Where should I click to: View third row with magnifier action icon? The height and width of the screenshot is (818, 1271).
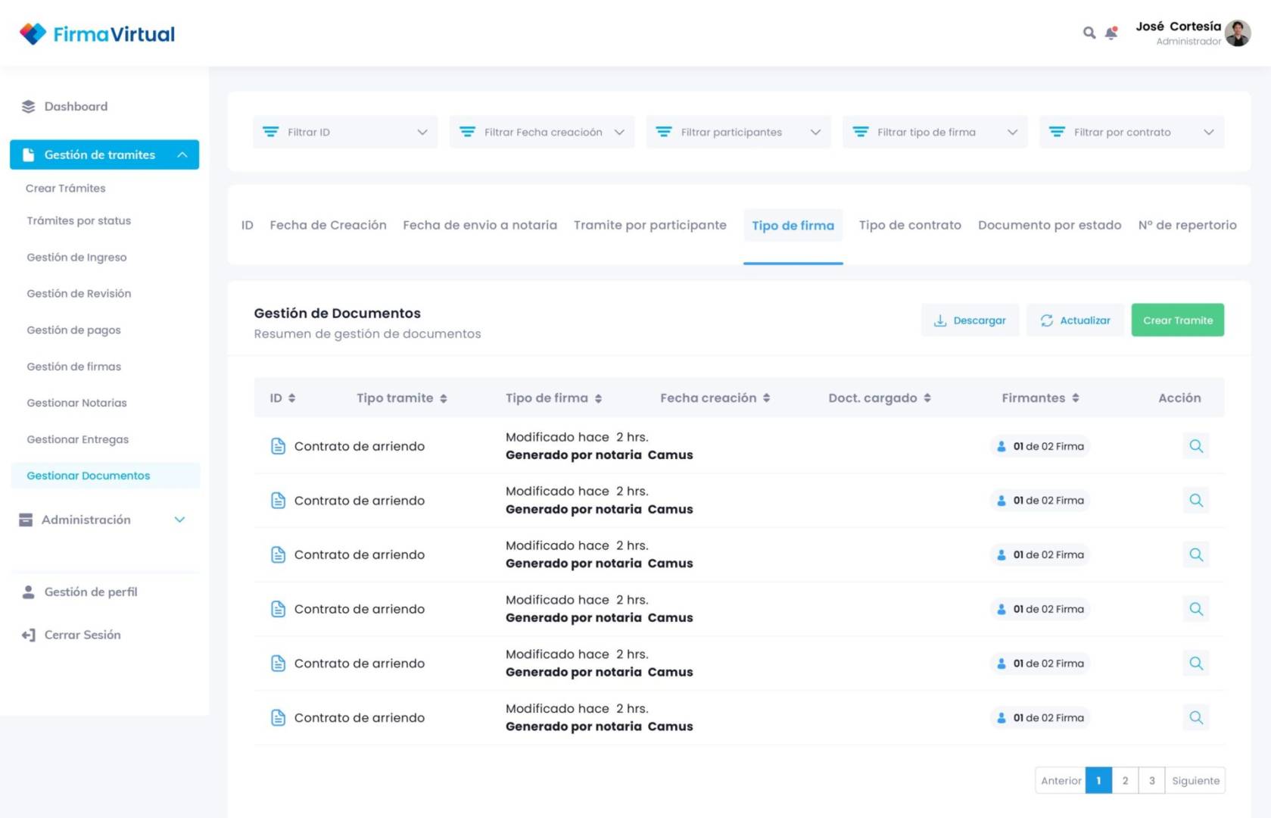(x=1196, y=554)
